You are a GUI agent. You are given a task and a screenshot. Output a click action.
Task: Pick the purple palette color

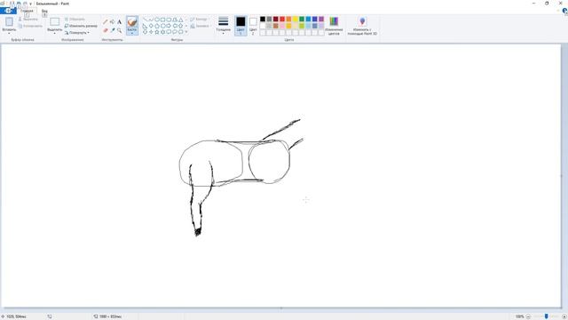[321, 19]
